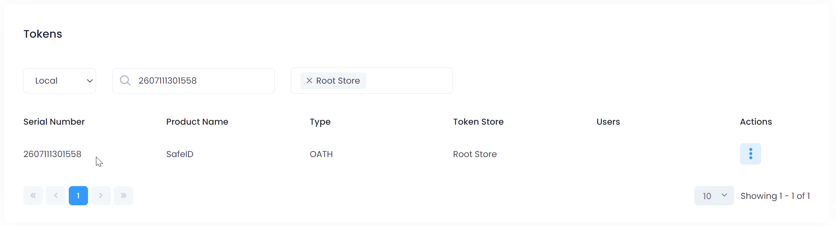Open the three-dot actions menu
The height and width of the screenshot is (226, 836).
(x=750, y=154)
